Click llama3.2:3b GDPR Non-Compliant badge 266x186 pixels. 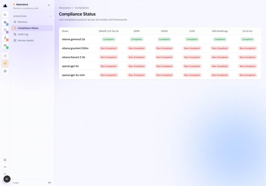[137, 57]
